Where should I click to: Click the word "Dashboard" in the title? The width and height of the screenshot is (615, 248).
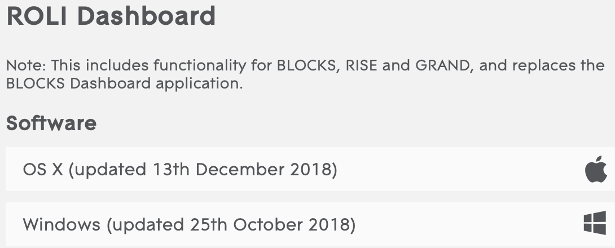point(146,16)
